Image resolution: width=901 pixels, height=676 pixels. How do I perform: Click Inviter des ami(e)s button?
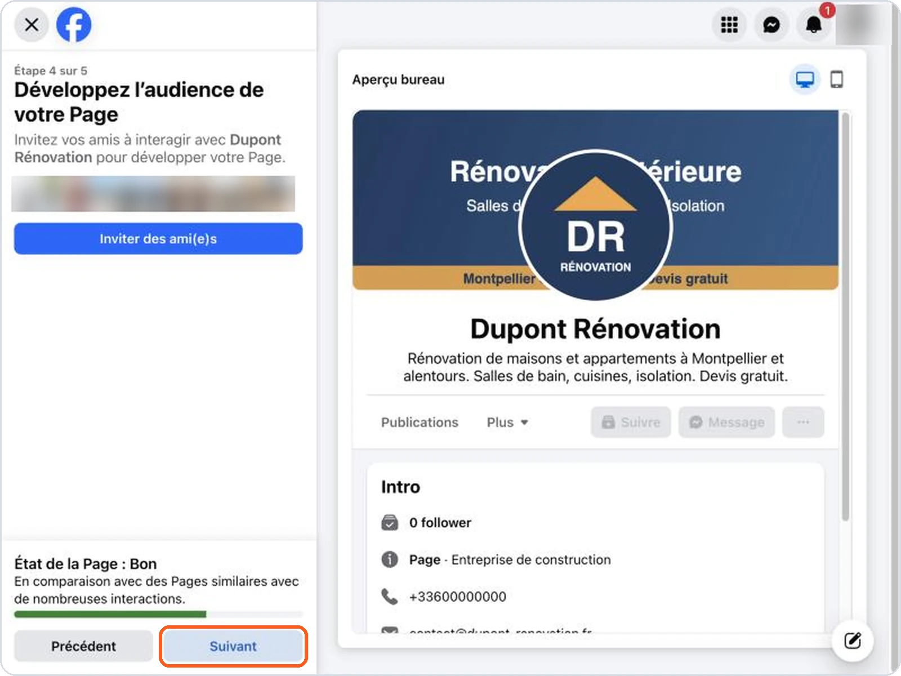click(158, 239)
